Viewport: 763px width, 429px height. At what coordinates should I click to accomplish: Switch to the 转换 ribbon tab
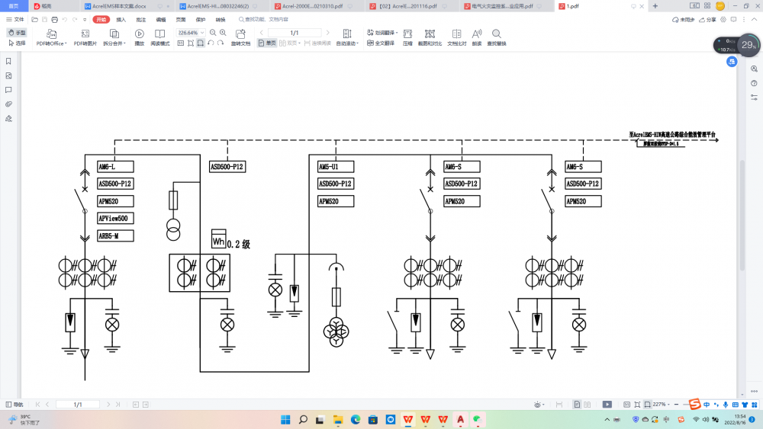tap(221, 20)
